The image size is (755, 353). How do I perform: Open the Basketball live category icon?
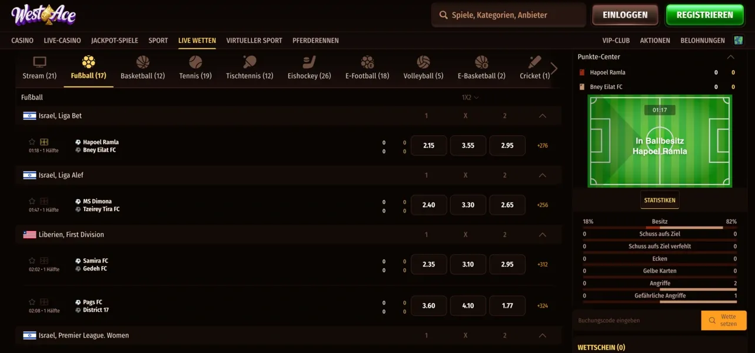click(142, 62)
